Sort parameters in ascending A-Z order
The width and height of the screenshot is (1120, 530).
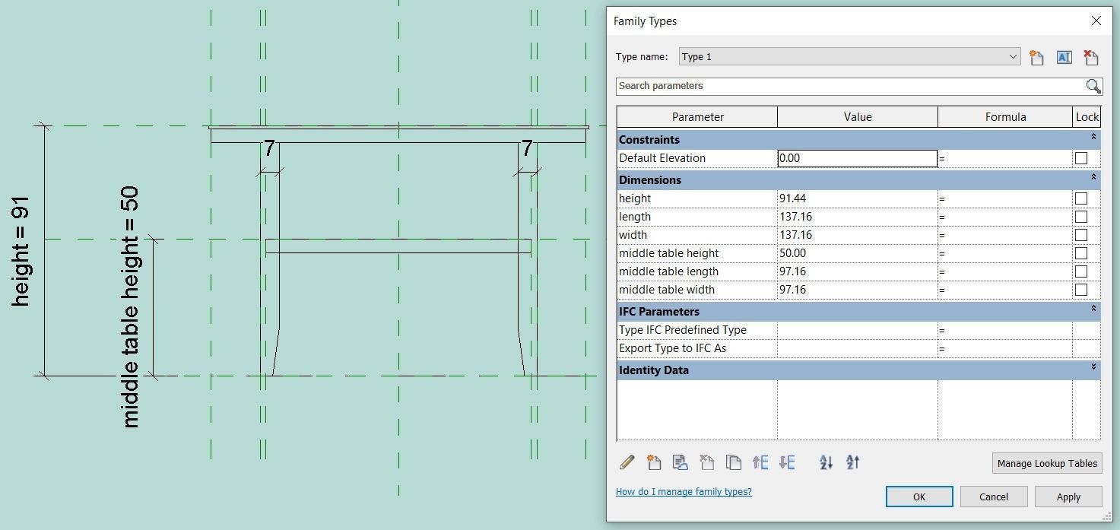tap(826, 462)
